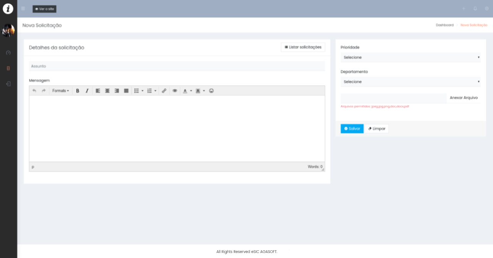
Task: Justify the message text
Action: pyautogui.click(x=126, y=91)
